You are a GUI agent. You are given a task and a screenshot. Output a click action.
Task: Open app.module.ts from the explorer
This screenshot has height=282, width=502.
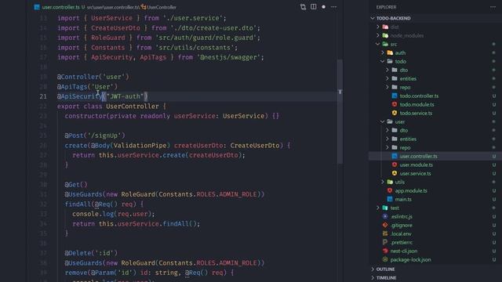(411, 191)
